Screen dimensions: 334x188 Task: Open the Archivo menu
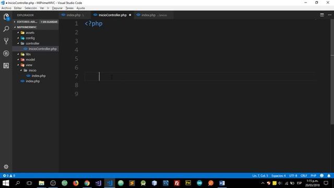click(x=6, y=8)
